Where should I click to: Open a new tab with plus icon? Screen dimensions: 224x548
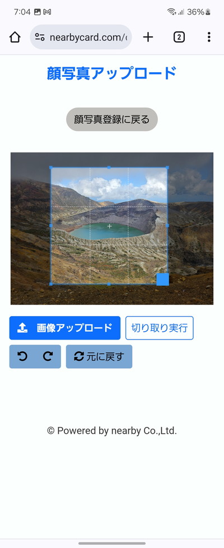coord(148,37)
